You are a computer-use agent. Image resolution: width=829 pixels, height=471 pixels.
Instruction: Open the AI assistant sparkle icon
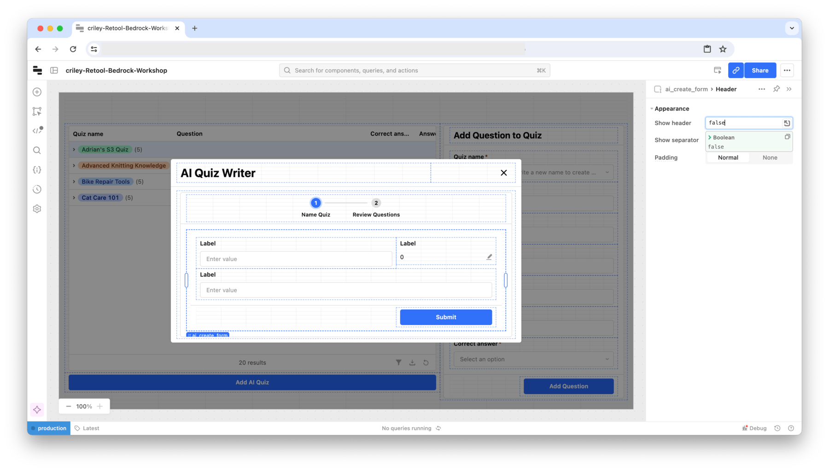(x=37, y=410)
